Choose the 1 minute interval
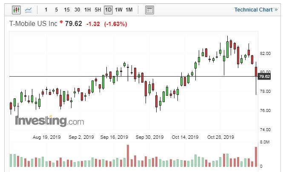The image size is (286, 172). (x=46, y=10)
